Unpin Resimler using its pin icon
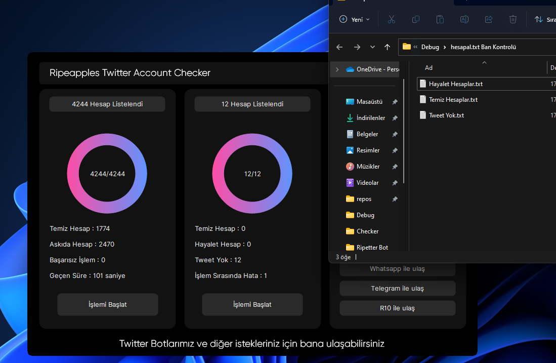 pos(395,150)
